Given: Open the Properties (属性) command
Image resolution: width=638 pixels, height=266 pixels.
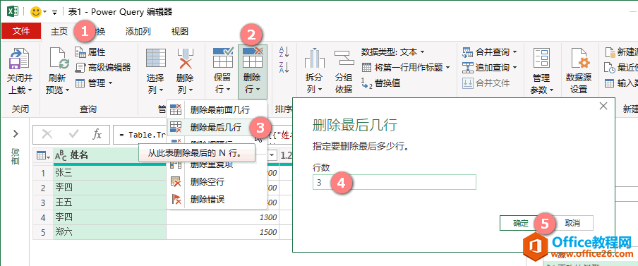Looking at the screenshot, I should point(90,52).
